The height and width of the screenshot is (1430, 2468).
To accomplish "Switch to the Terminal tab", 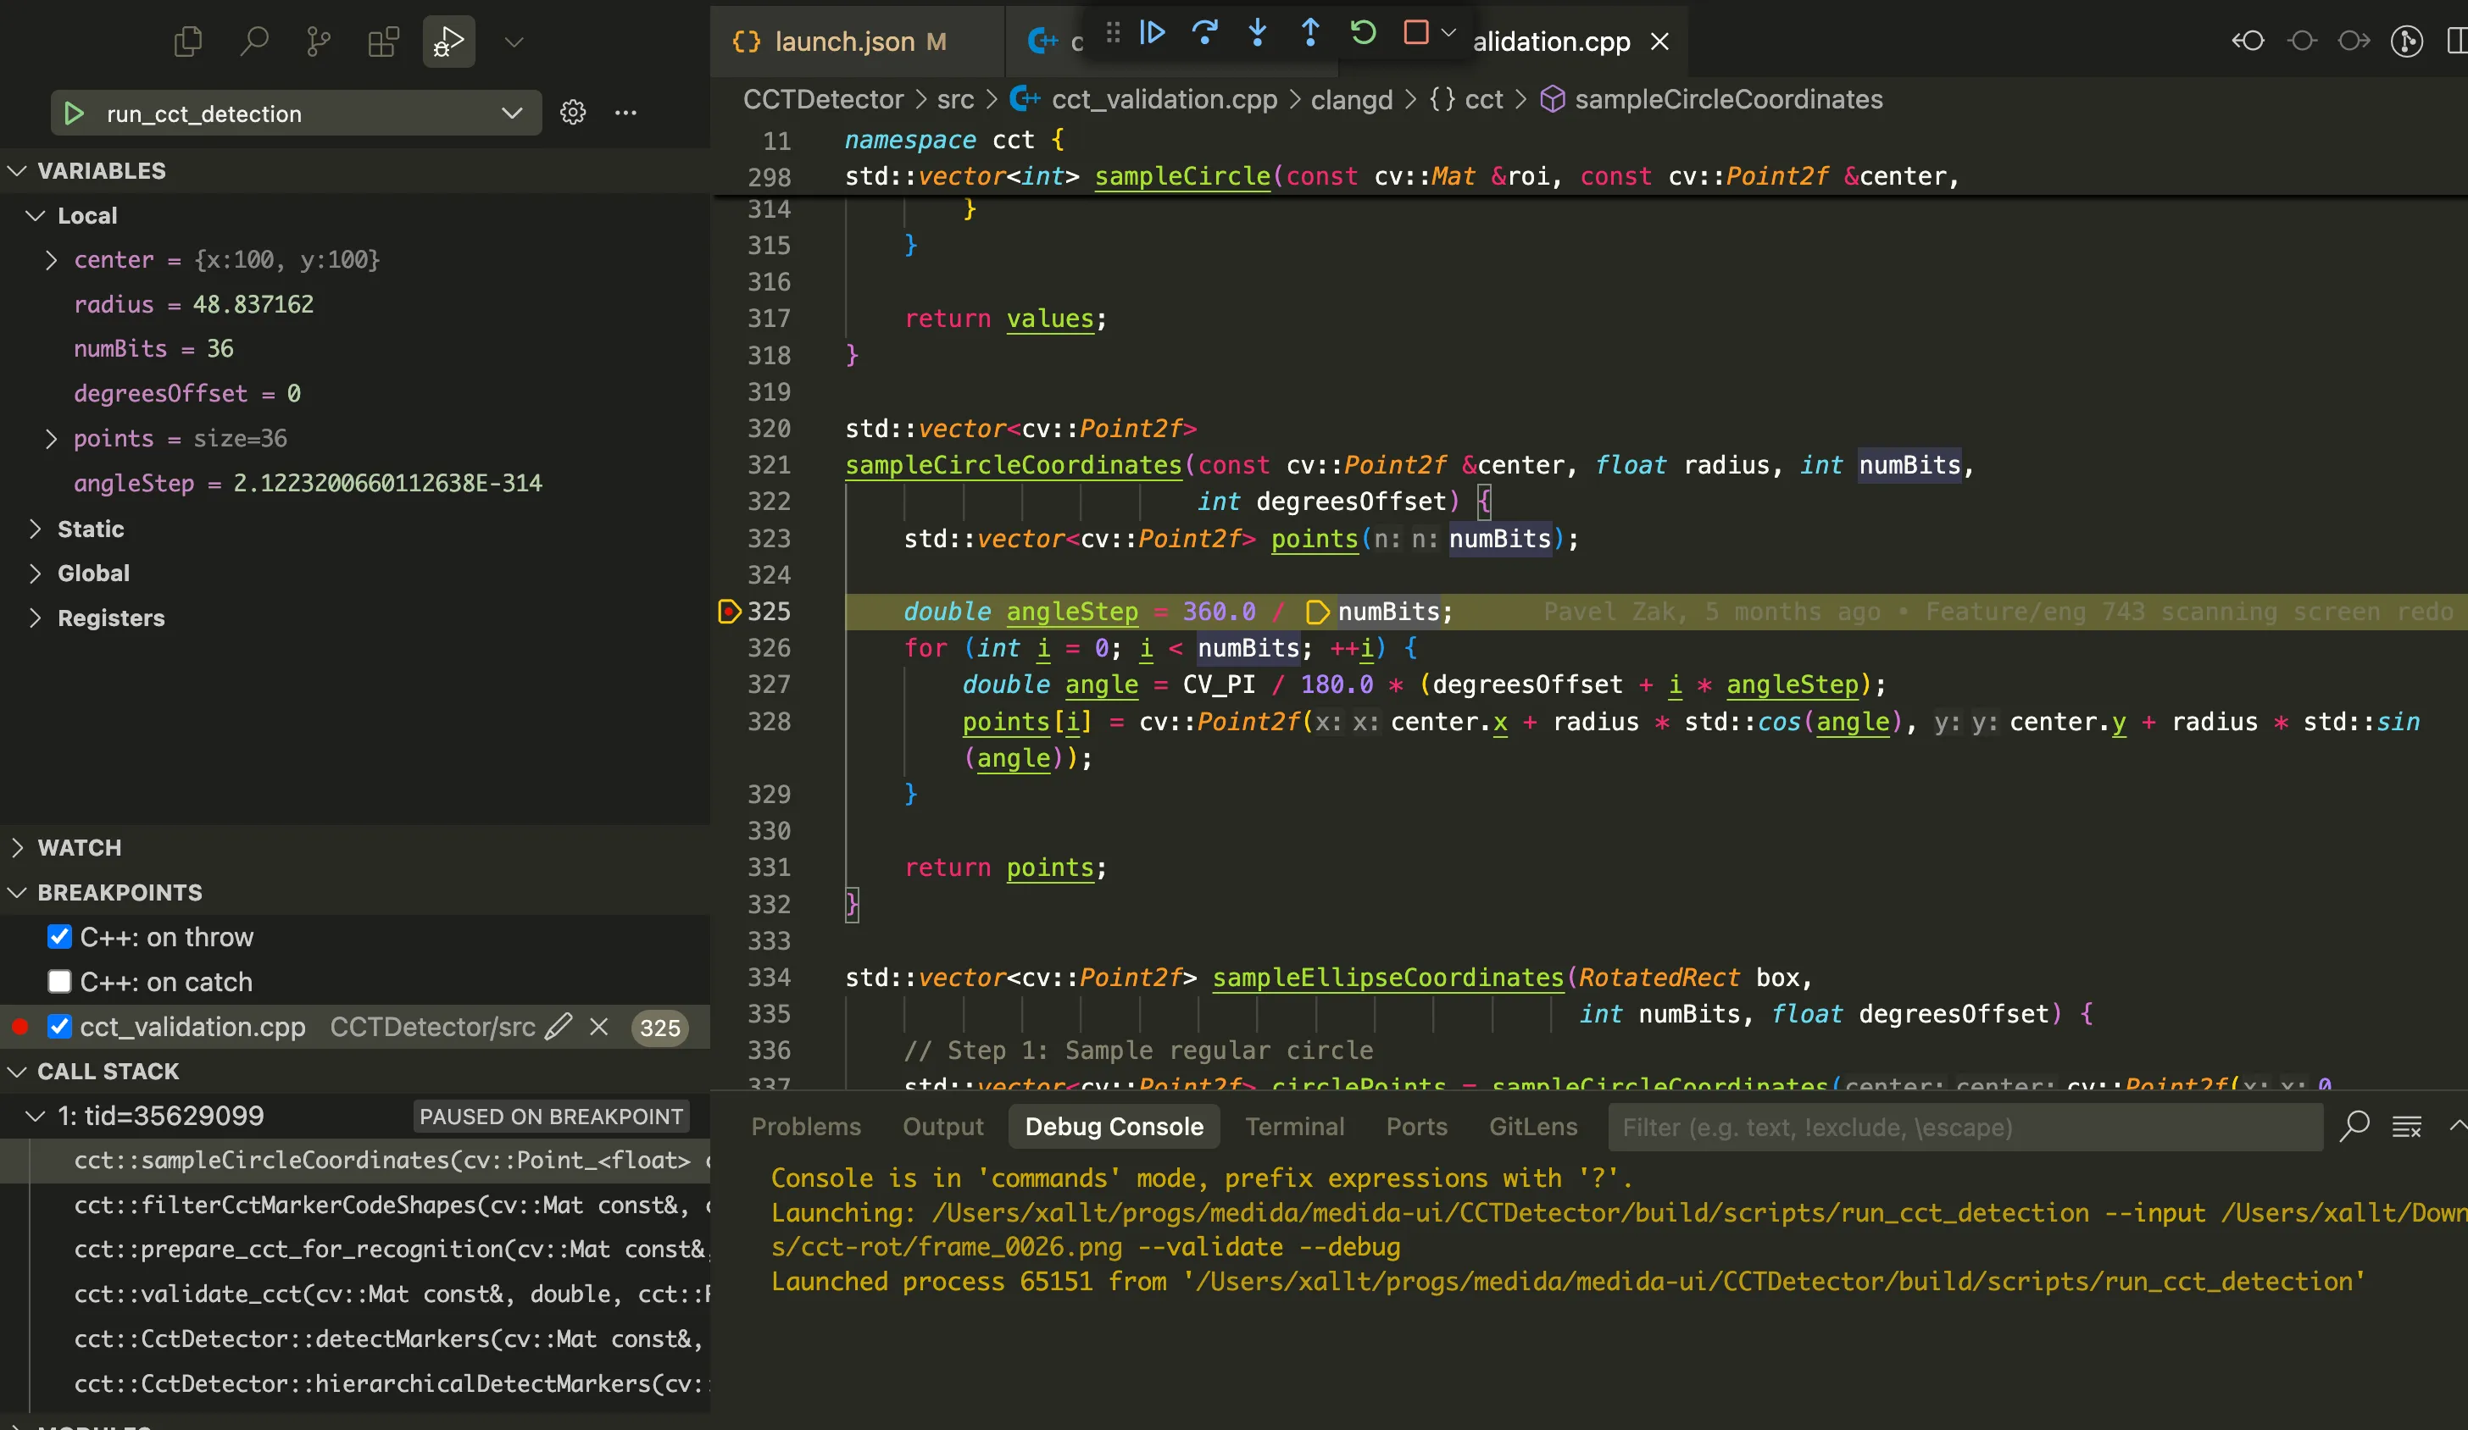I will point(1295,1126).
